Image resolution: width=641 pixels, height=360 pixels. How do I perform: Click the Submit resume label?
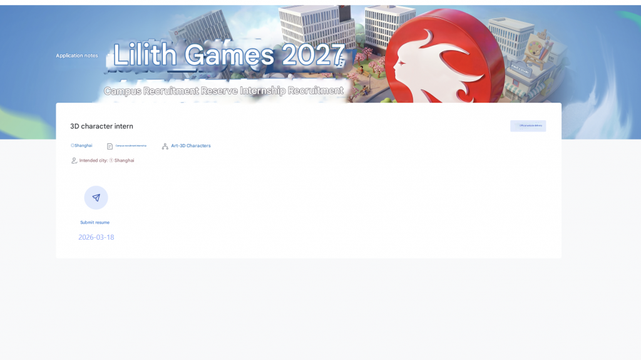[x=95, y=222]
